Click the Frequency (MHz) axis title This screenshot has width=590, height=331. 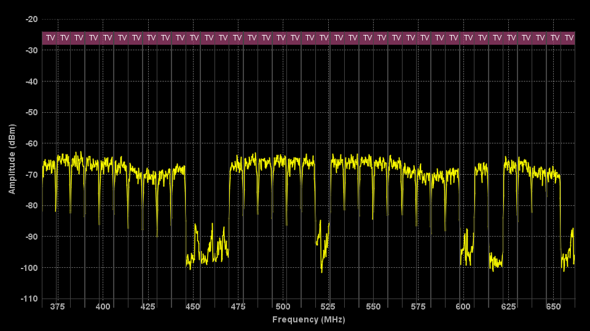tap(308, 319)
